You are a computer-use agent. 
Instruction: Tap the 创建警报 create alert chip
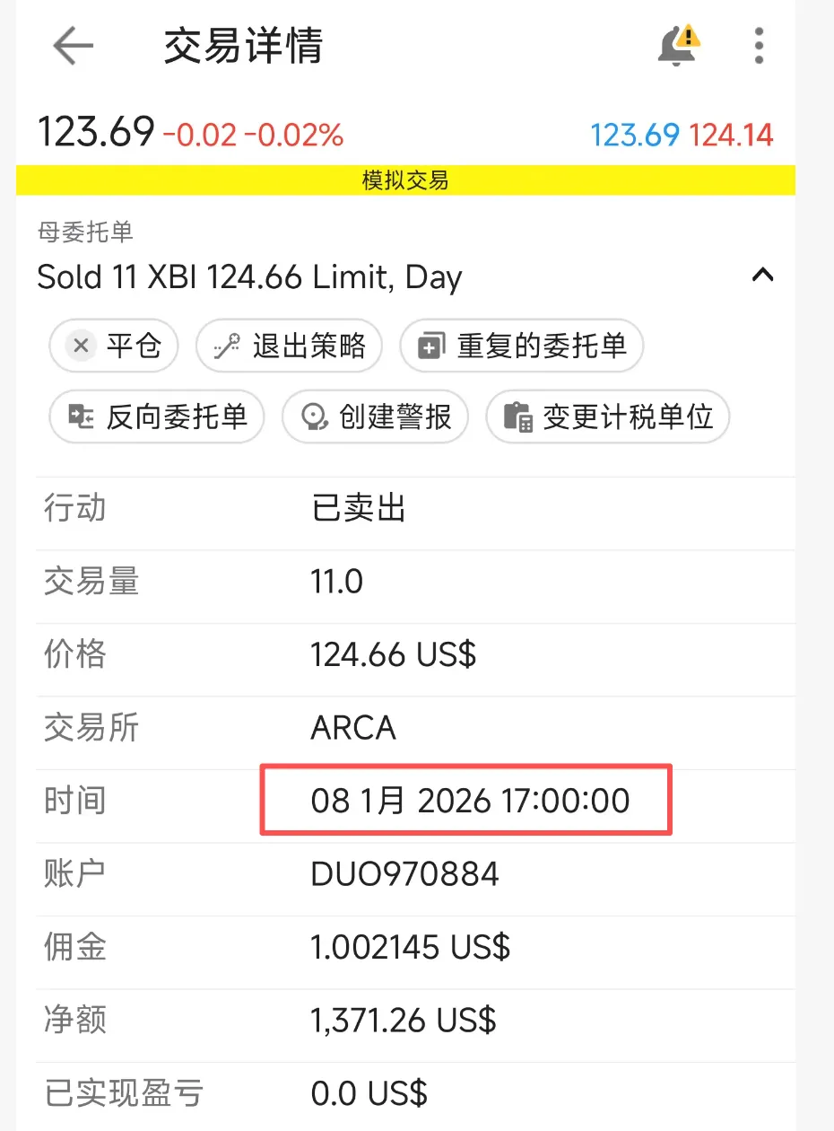(376, 416)
